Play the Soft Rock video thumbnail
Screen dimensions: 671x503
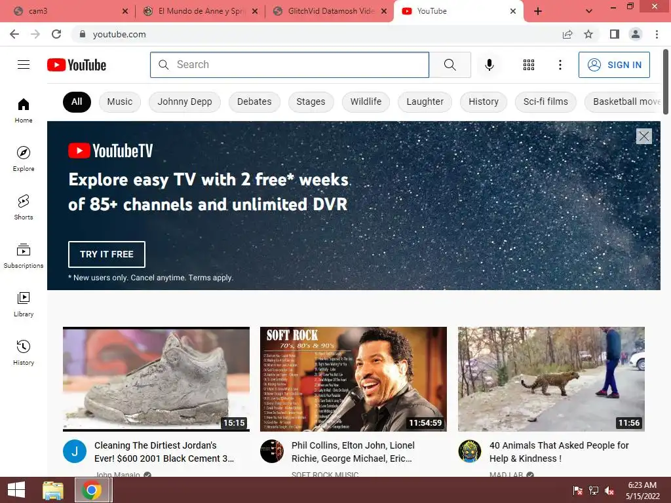click(x=353, y=379)
